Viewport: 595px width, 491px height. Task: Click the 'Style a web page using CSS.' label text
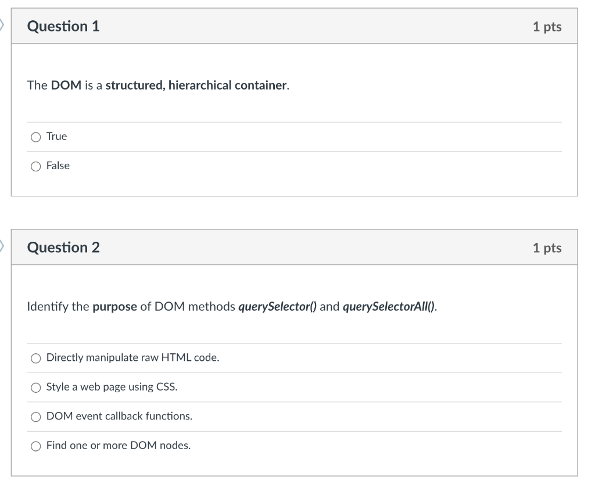pyautogui.click(x=112, y=386)
